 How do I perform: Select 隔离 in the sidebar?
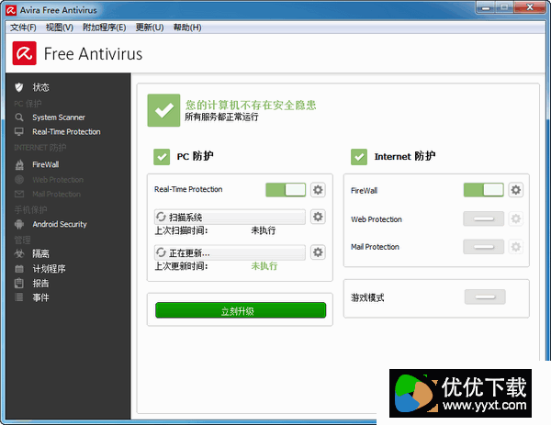pos(40,253)
